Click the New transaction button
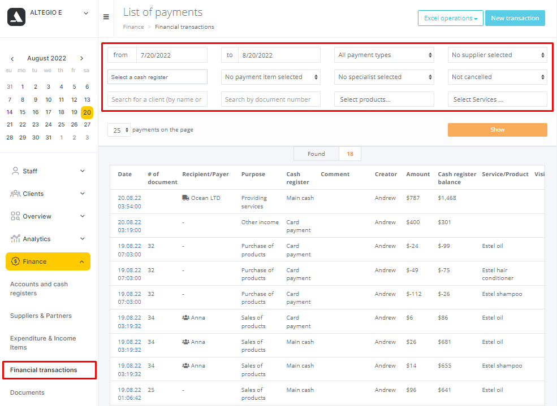The height and width of the screenshot is (406, 557). tap(515, 18)
